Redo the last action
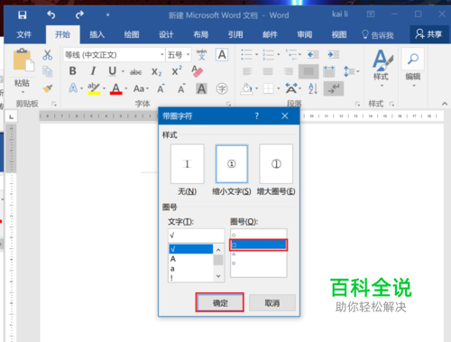 pyautogui.click(x=79, y=14)
